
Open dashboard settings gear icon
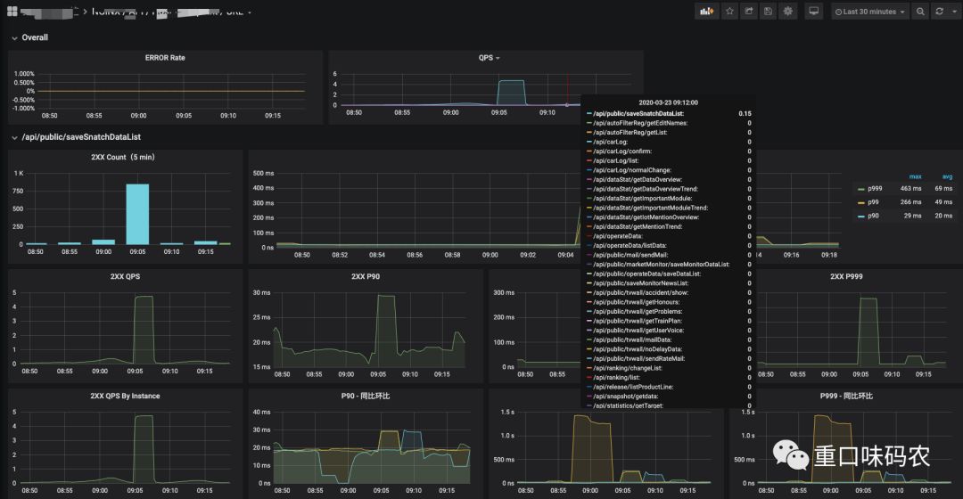tap(788, 11)
